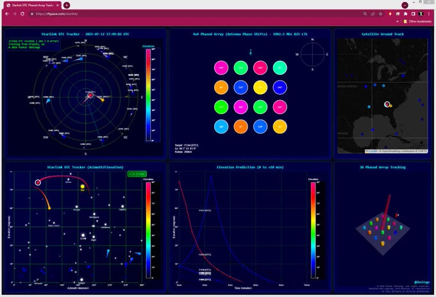Open the browser side panel icon
Viewport: 436px width, 297px height.
pos(413,13)
